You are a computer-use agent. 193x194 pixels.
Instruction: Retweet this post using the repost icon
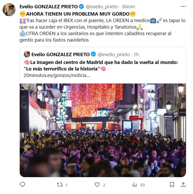(x=60, y=185)
